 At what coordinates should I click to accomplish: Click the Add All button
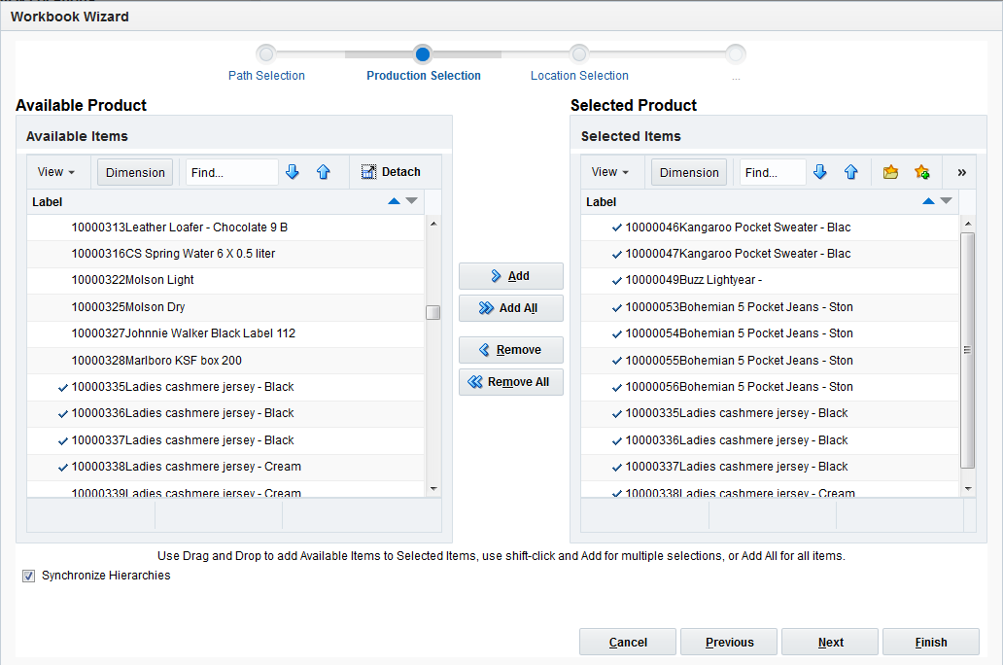click(511, 308)
